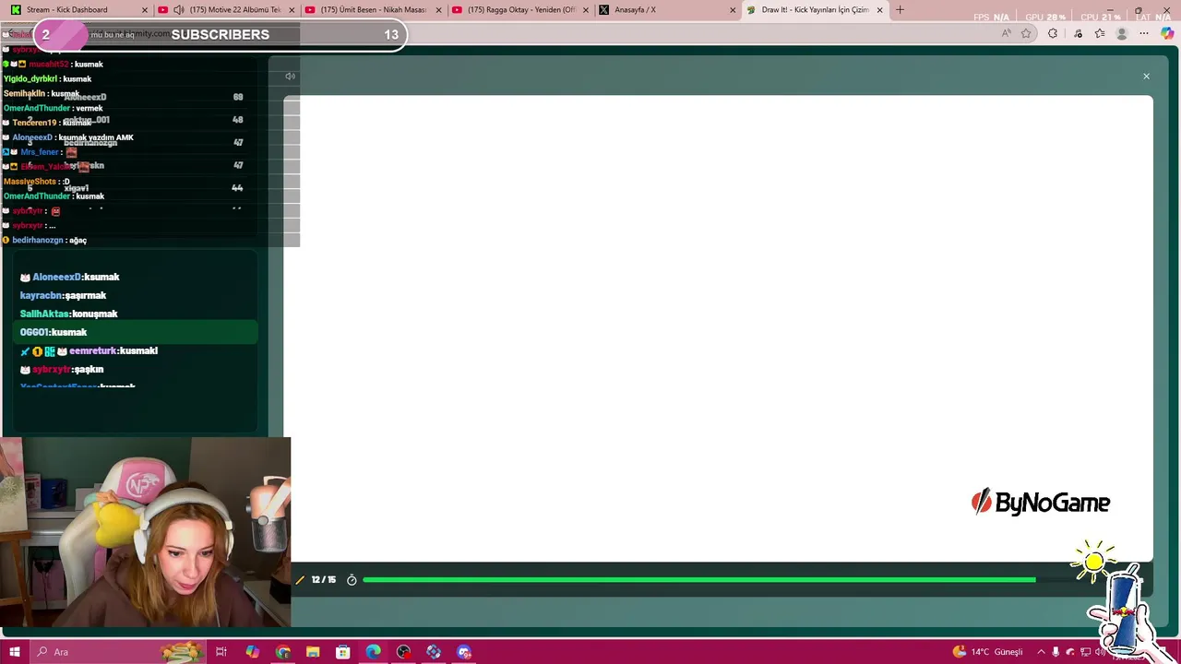The width and height of the screenshot is (1181, 664).
Task: Open Task View on the taskbar
Action: [221, 652]
